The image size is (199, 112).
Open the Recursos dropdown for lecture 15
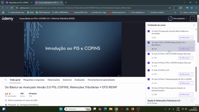186,58
